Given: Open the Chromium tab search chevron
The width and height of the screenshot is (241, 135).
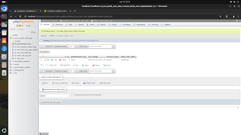Looking at the screenshot, I should click(x=11, y=11).
